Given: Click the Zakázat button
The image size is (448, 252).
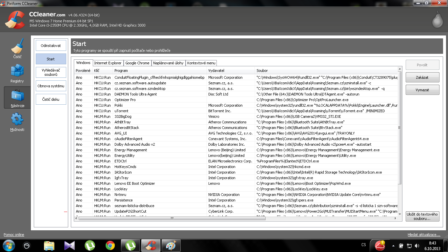Looking at the screenshot, I should pos(422,77).
